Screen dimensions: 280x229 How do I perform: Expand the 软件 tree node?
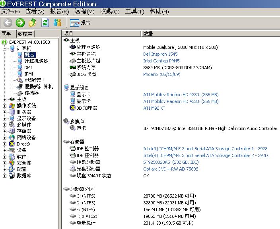click(5, 157)
